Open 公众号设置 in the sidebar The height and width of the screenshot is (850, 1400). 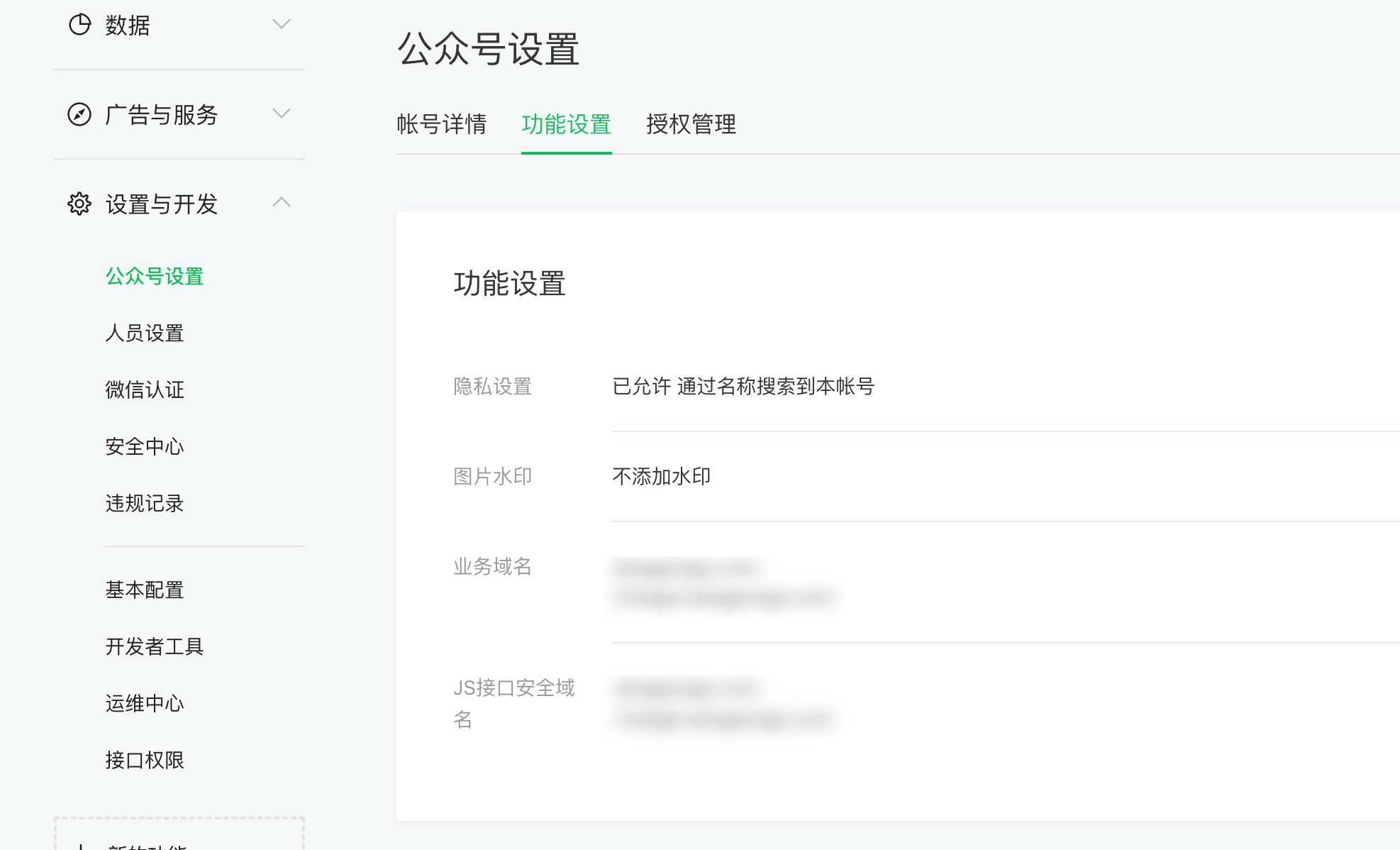(x=155, y=276)
